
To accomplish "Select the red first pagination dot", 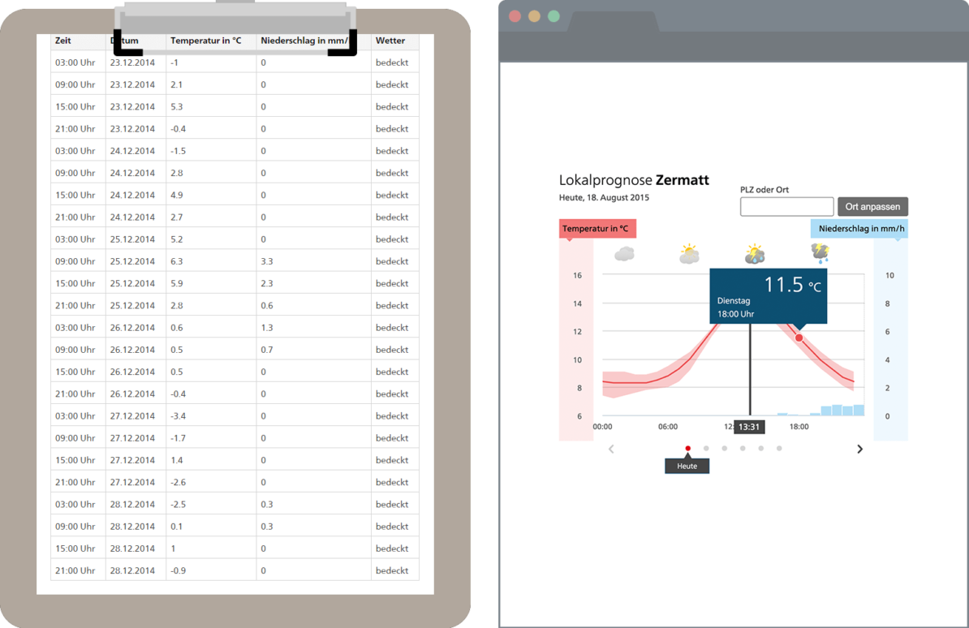I will [x=688, y=448].
